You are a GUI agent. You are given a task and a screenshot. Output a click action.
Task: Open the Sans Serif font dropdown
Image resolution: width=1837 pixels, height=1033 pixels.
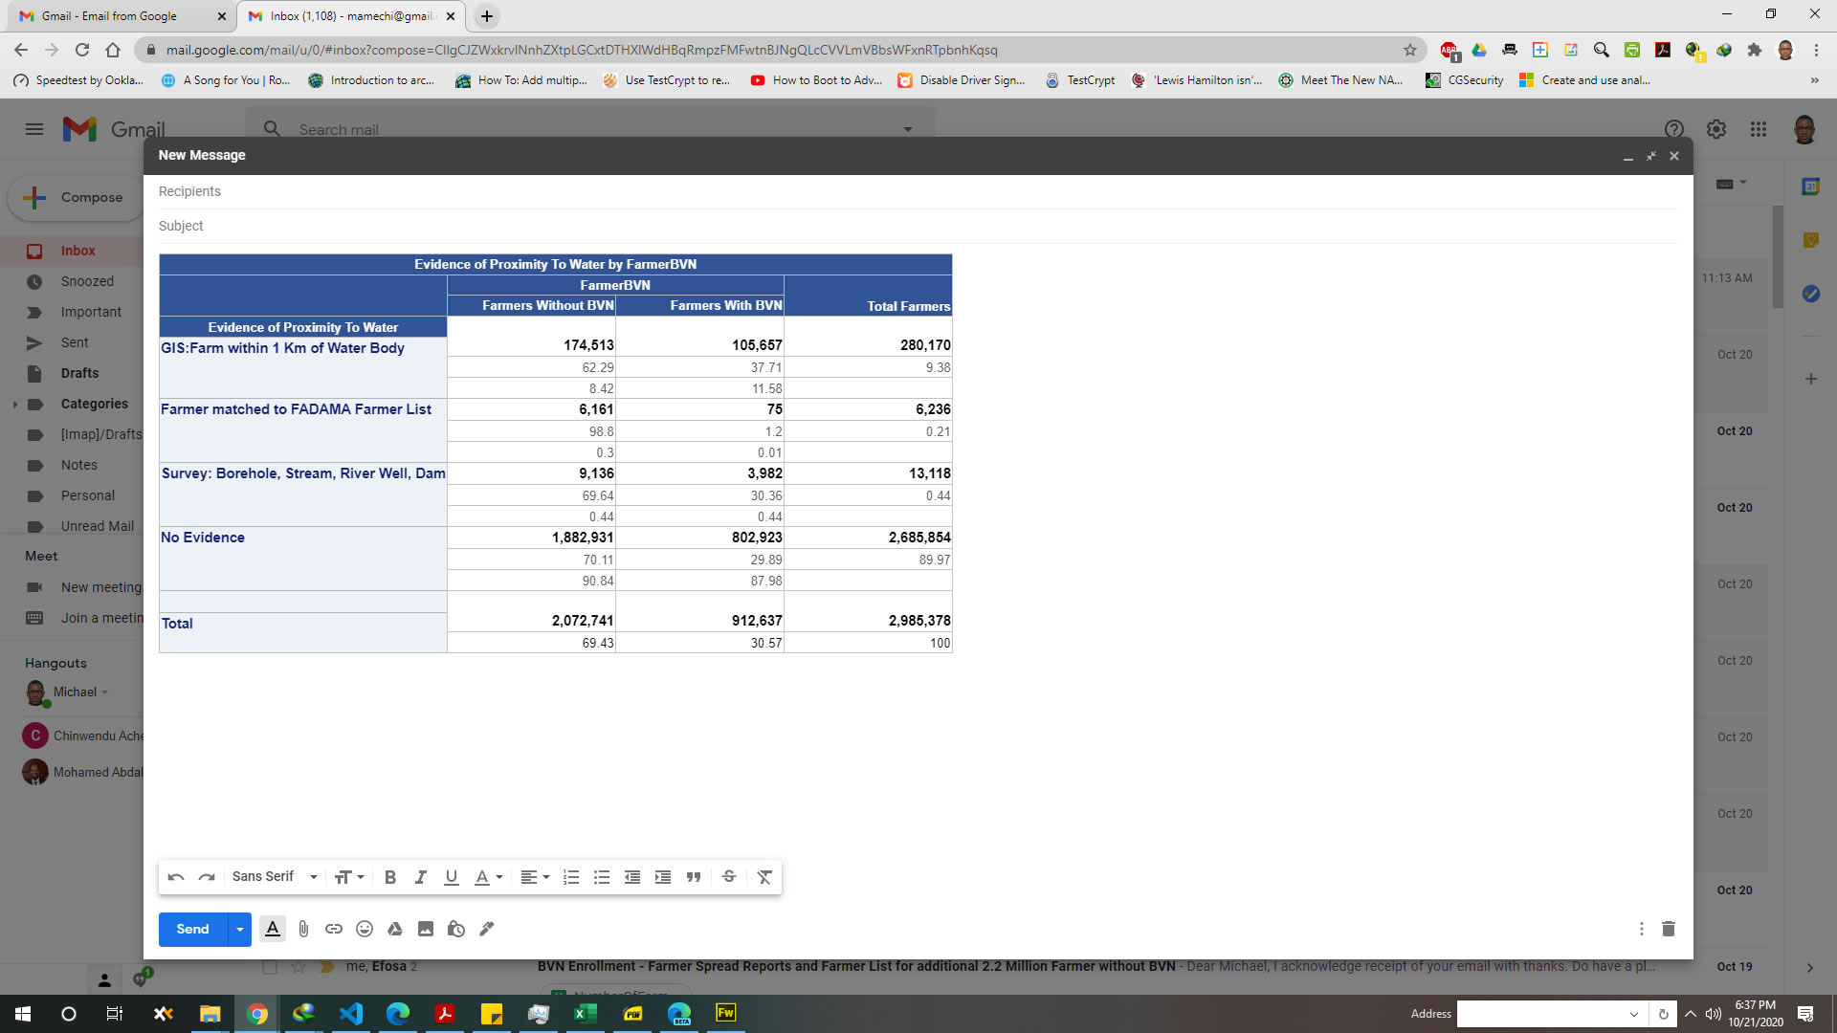click(275, 877)
